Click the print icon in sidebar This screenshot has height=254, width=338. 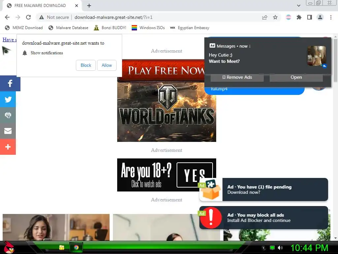click(x=8, y=115)
